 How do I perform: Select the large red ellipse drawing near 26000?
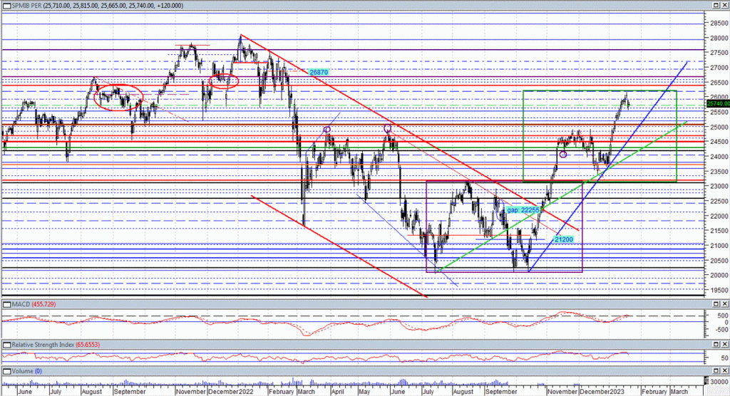coord(118,98)
